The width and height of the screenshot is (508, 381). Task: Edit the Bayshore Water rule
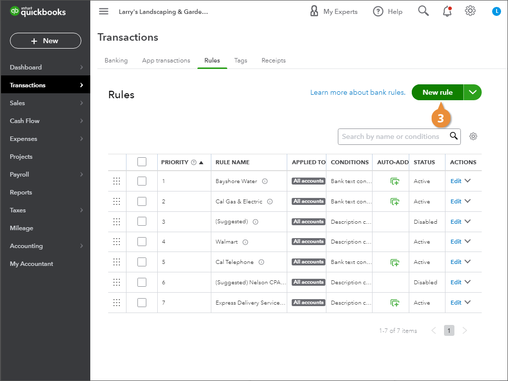456,181
